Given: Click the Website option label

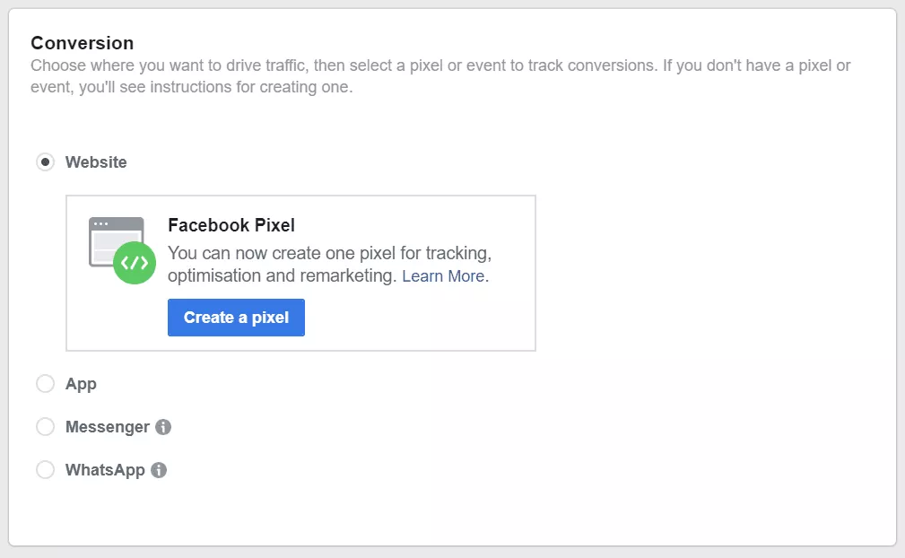Looking at the screenshot, I should coord(96,162).
